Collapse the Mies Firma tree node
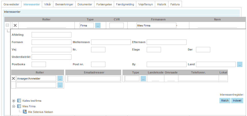Viewport: 247px width, 116px height. [x=14, y=106]
